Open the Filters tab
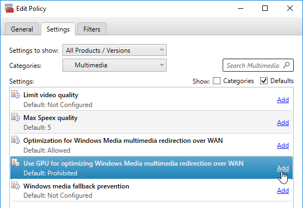The height and width of the screenshot is (208, 303). 92,29
